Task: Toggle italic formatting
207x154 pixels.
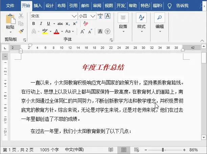Action: pos(41,24)
